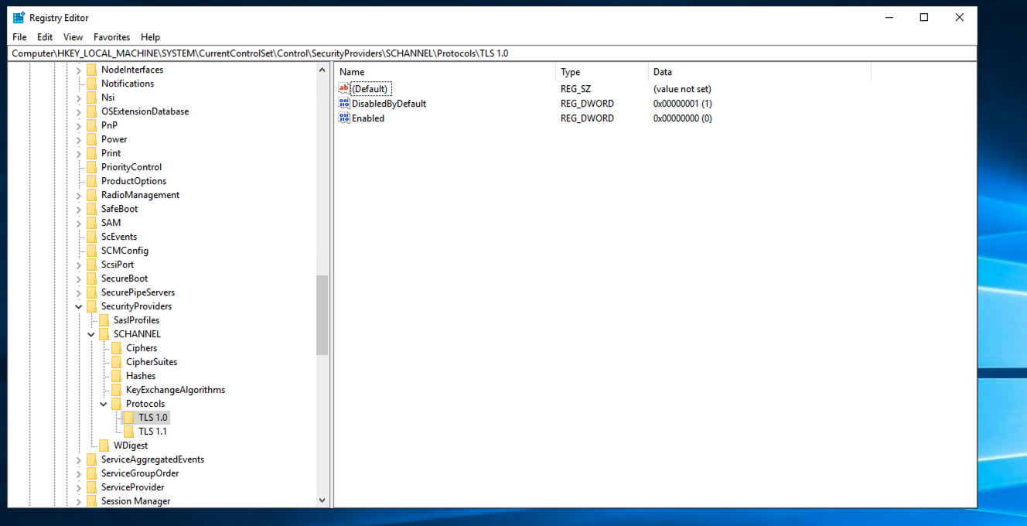Click the REG_SZ type cell

click(575, 89)
